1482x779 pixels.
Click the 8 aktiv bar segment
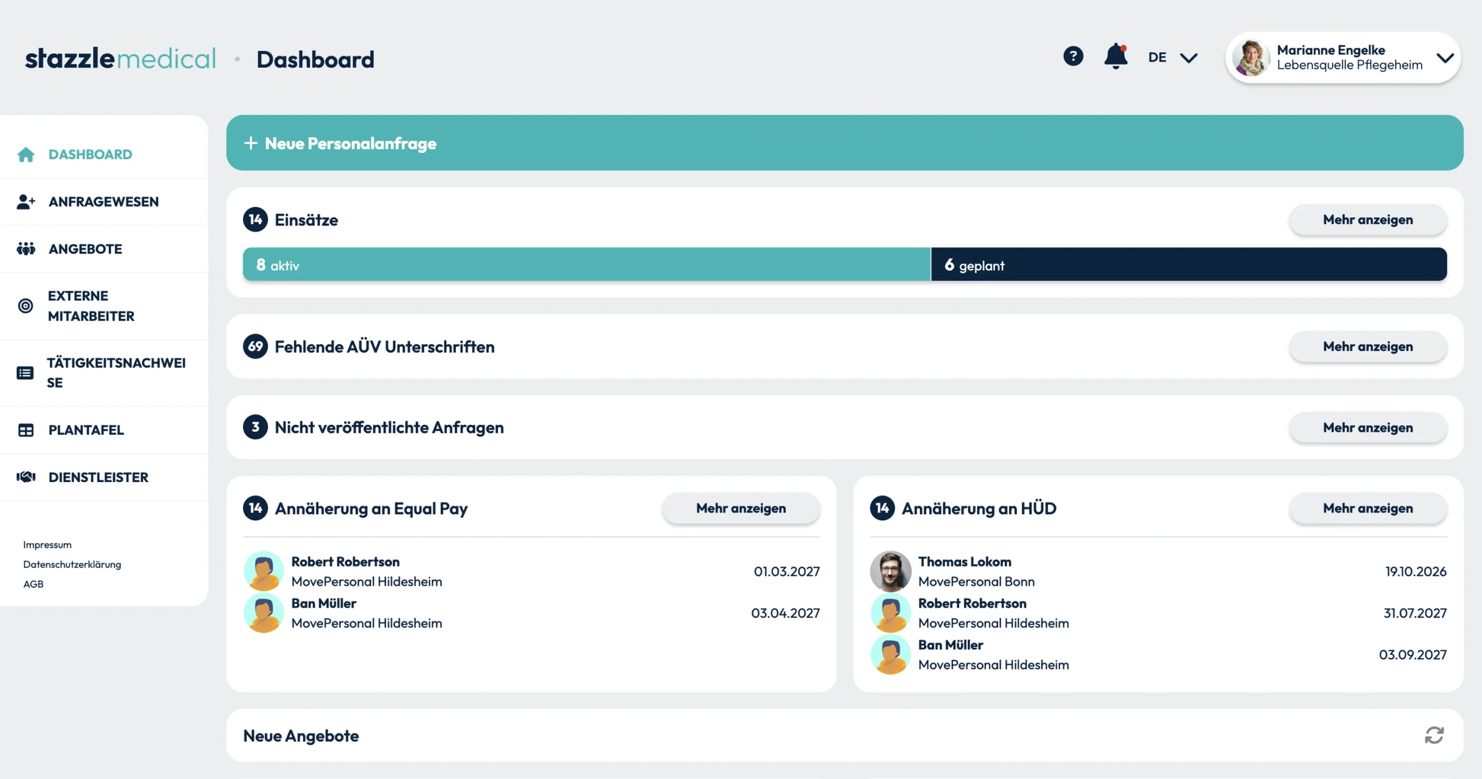click(586, 264)
